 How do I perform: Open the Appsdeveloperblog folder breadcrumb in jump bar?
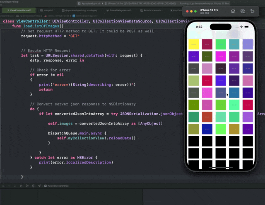(x=28, y=16)
